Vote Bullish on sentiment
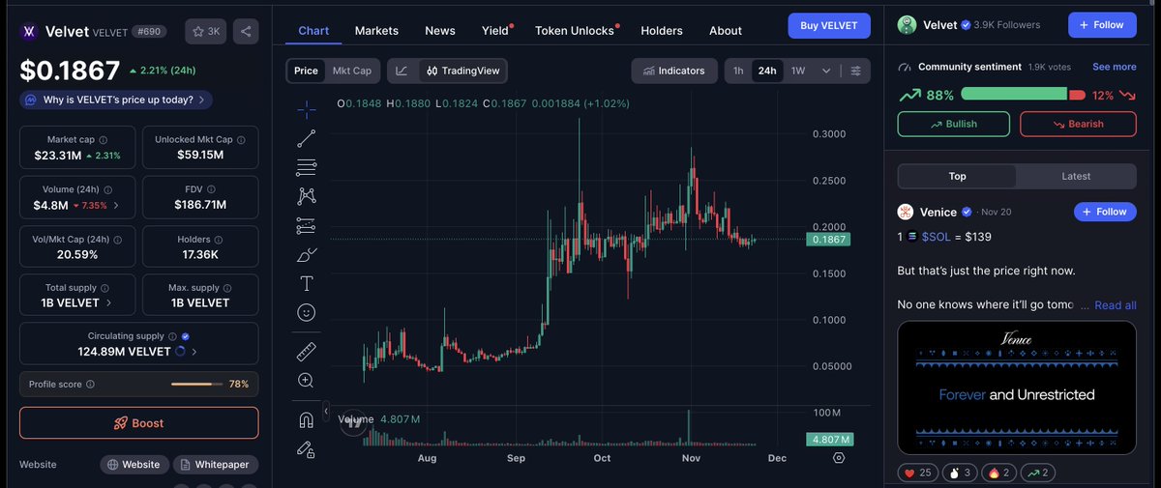 (x=954, y=124)
